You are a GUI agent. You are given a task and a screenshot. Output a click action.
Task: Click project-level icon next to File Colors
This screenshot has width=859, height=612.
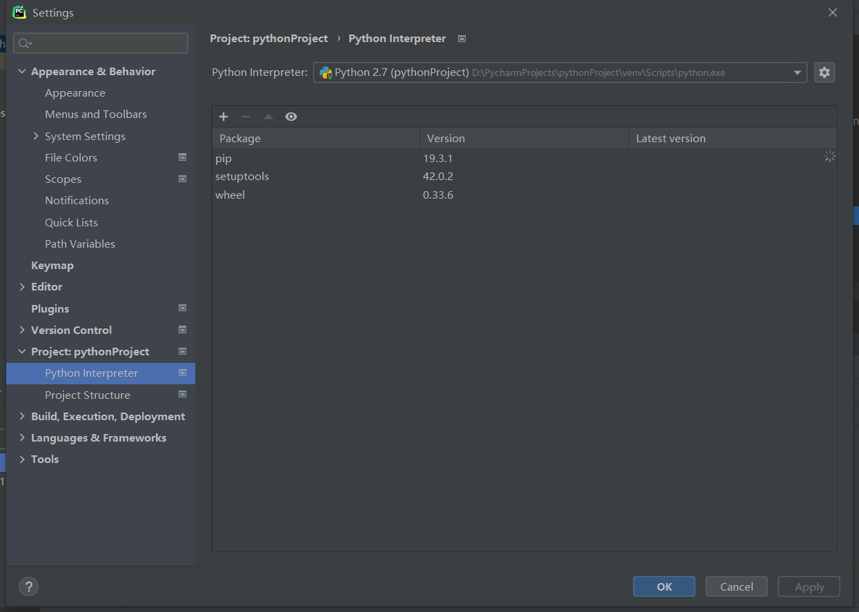182,157
